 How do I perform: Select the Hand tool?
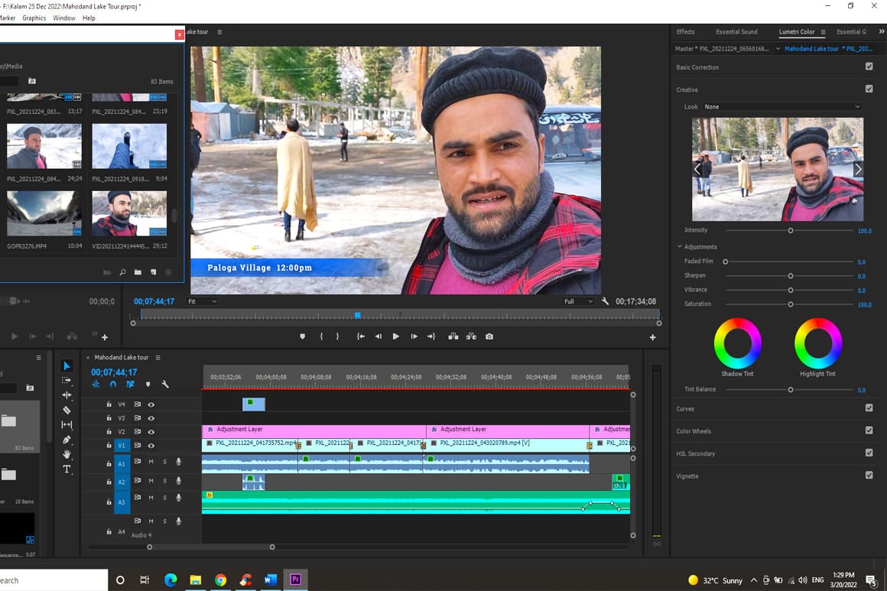67,454
